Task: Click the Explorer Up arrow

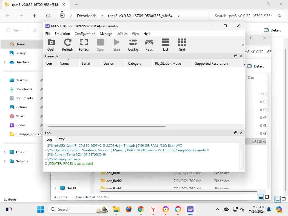Action: pyautogui.click(x=34, y=16)
